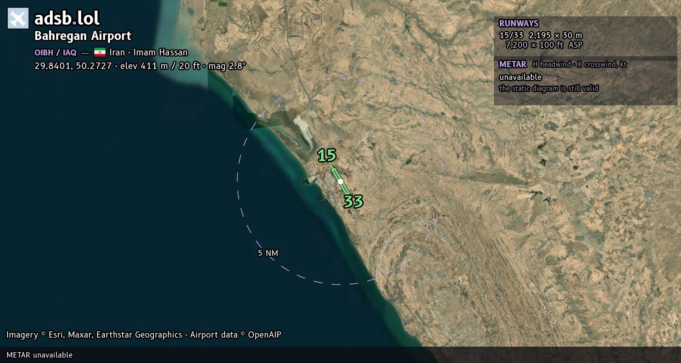
Task: Click the runway 33 end label
Action: point(353,201)
